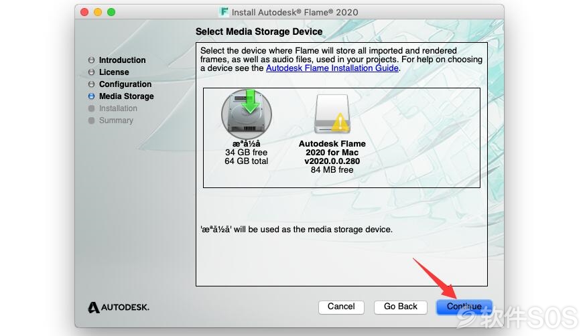Select the Autodesk Flame 2020 disk image icon
This screenshot has width=587, height=336.
(x=332, y=114)
